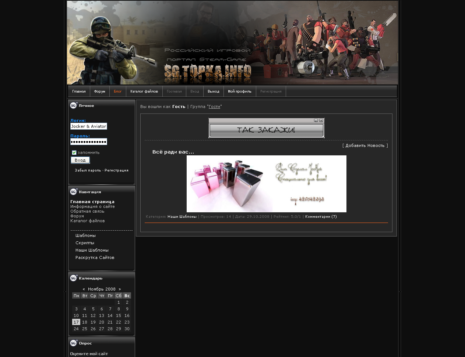
Task: Open Главная страница in navigation
Action: click(x=92, y=202)
